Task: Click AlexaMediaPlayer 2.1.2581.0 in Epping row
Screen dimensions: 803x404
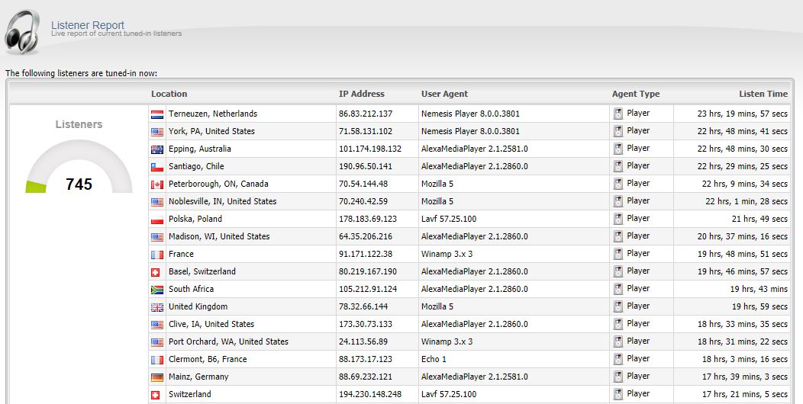Action: click(474, 149)
